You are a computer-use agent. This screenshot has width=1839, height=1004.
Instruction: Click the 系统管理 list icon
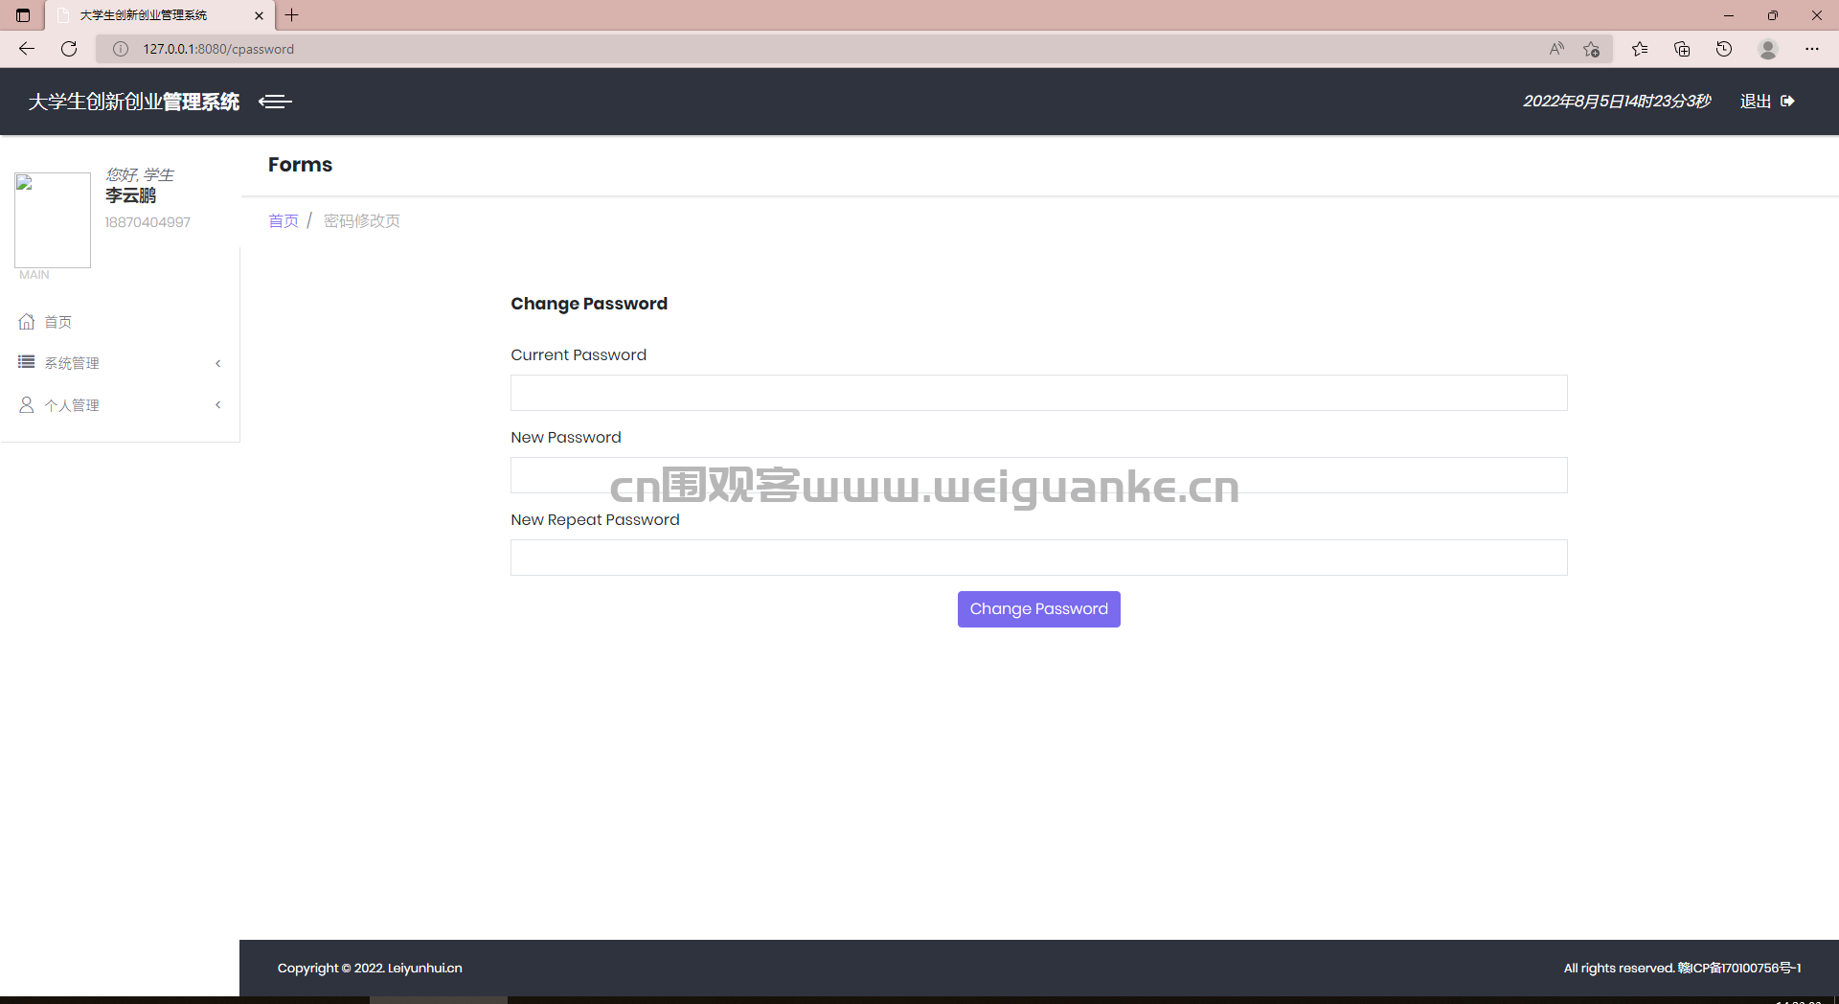(x=27, y=362)
